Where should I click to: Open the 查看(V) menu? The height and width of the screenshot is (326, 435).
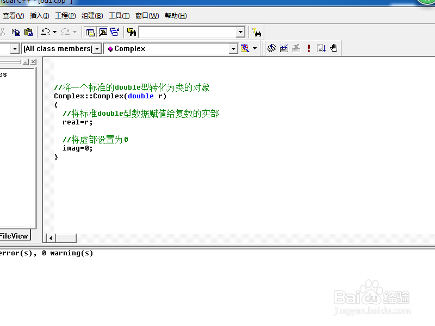click(13, 16)
